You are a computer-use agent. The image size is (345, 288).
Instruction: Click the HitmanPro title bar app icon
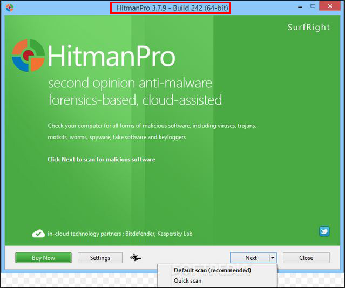[10, 8]
